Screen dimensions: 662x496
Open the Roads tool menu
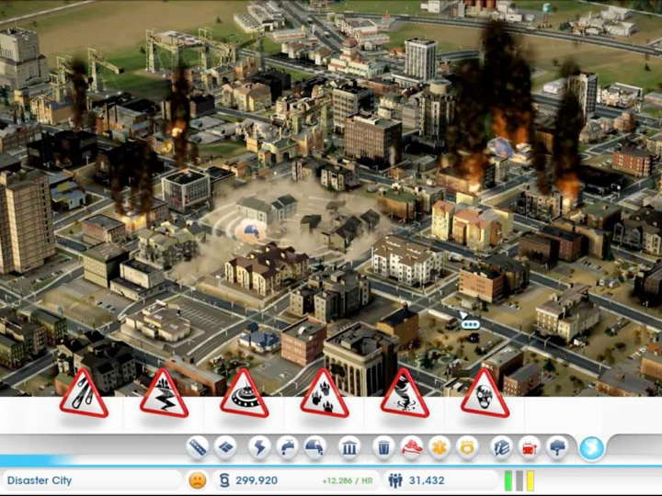(x=198, y=447)
